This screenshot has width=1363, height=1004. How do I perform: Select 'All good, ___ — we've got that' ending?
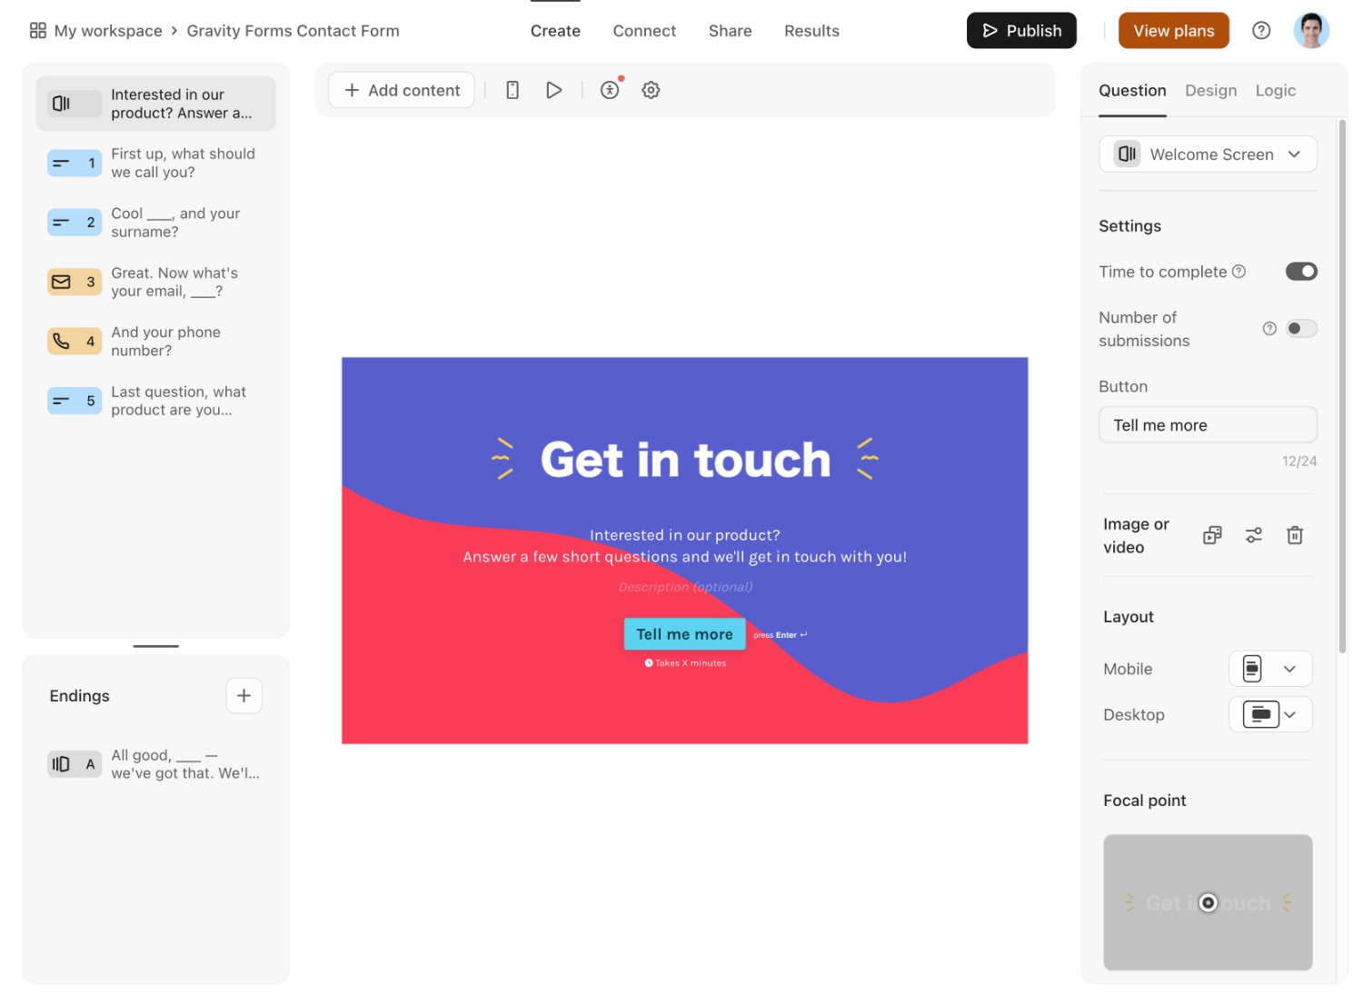click(x=185, y=764)
